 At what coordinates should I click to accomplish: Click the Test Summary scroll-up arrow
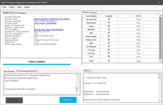(x=77, y=75)
